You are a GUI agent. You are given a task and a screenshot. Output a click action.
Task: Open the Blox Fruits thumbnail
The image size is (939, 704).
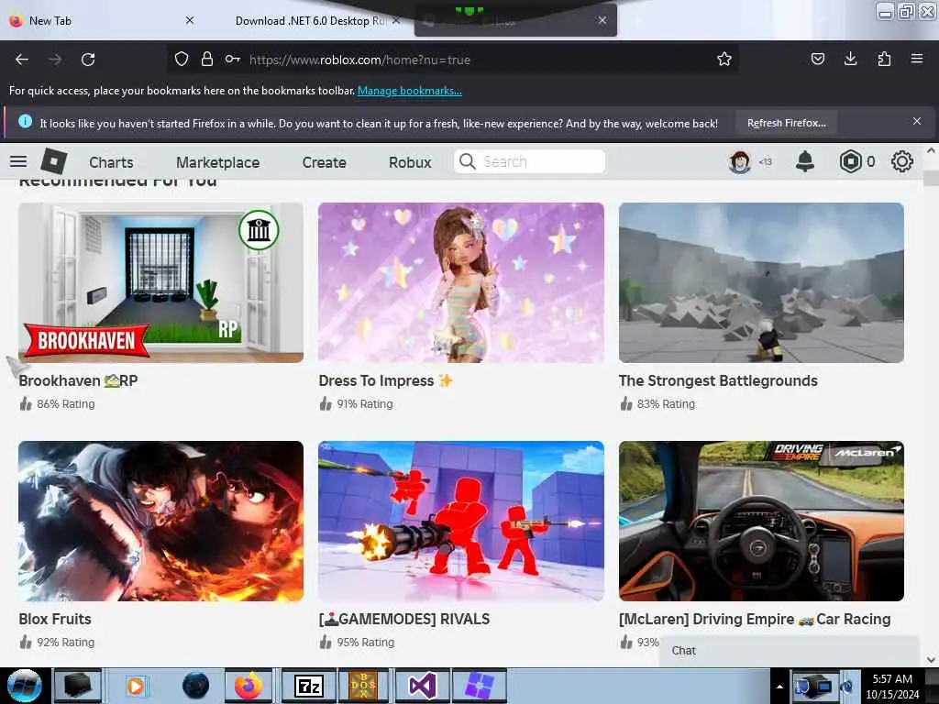pos(161,521)
